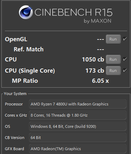Viewport: 131px width, 154px height.
Task: Click the single core score 173 cb
Action: point(95,71)
